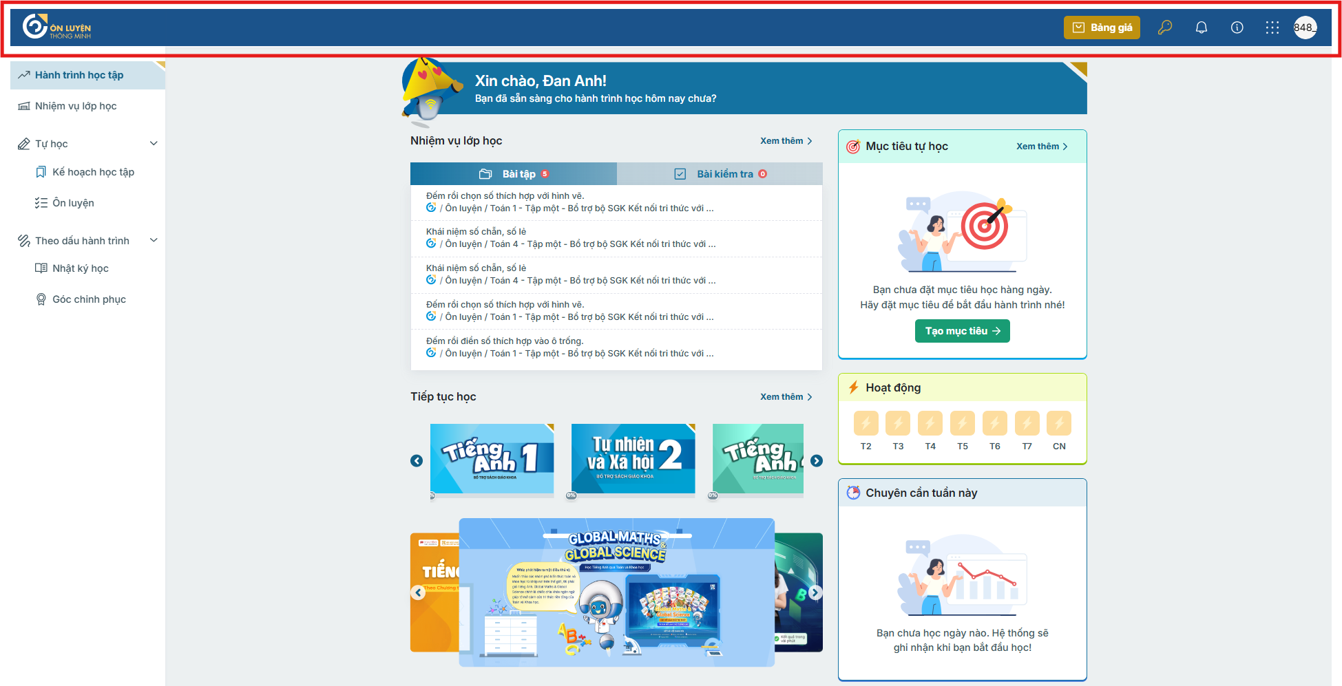Click the T3 activity lightning icon
Image resolution: width=1342 pixels, height=686 pixels.
point(898,423)
